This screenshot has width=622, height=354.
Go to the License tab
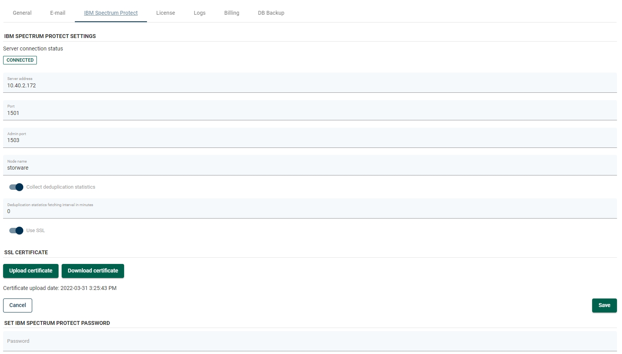[166, 13]
